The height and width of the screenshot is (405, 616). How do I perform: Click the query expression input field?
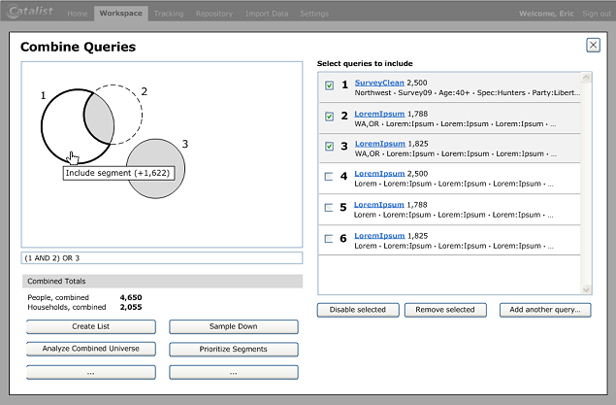tap(162, 258)
